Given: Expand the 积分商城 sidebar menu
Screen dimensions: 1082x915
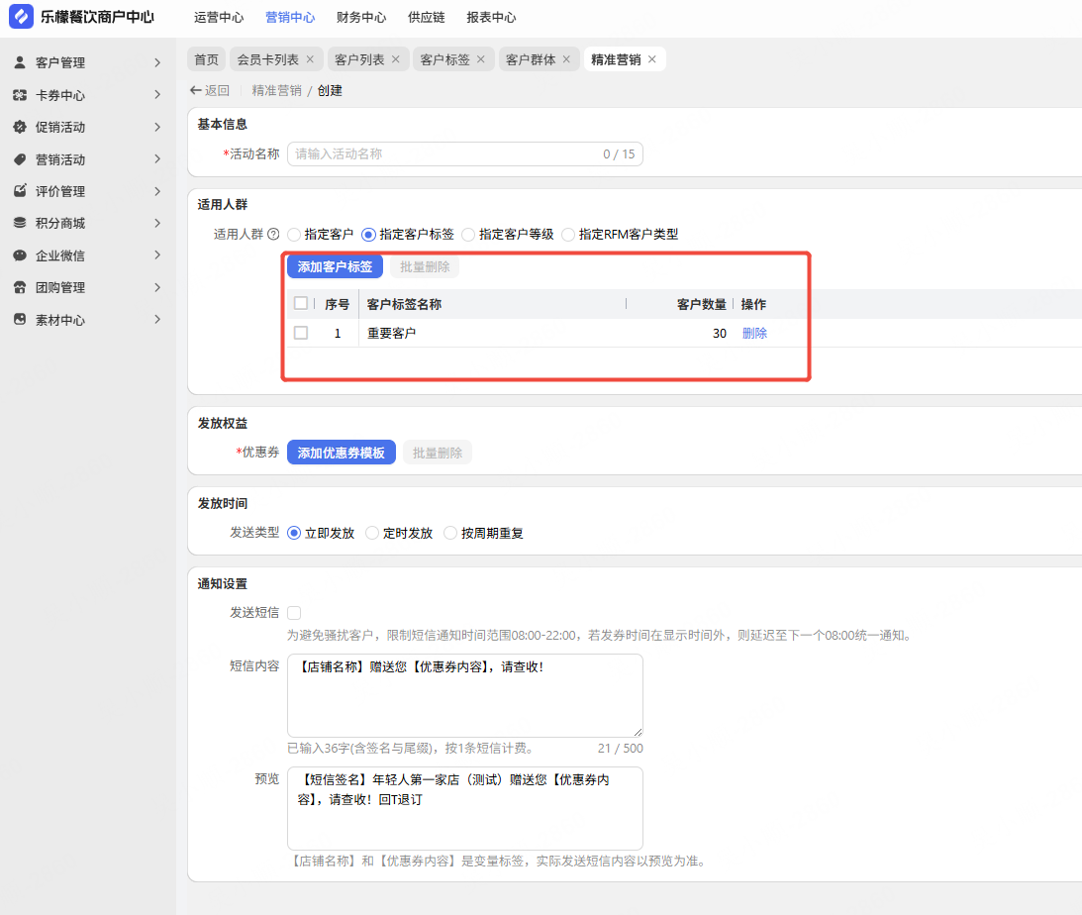Looking at the screenshot, I should [157, 223].
